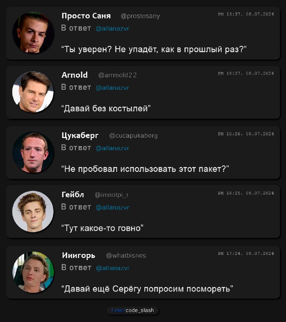The height and width of the screenshot is (322, 286).
Task: Click the @whatbisnes handle
Action: click(x=126, y=255)
